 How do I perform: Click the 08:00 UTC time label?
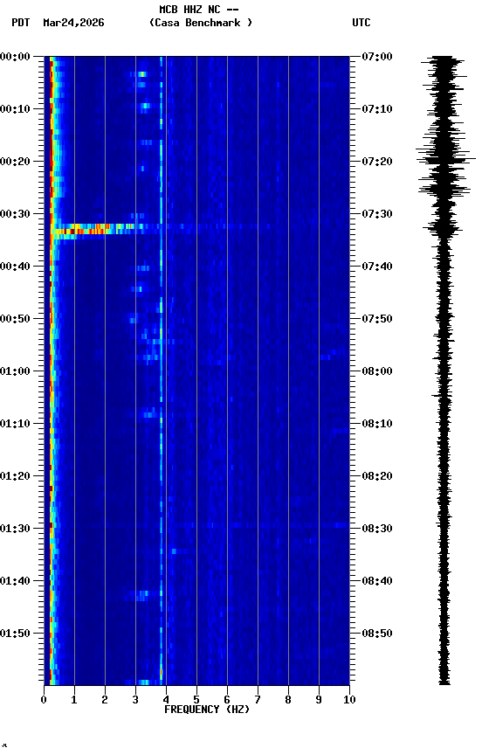tap(377, 371)
